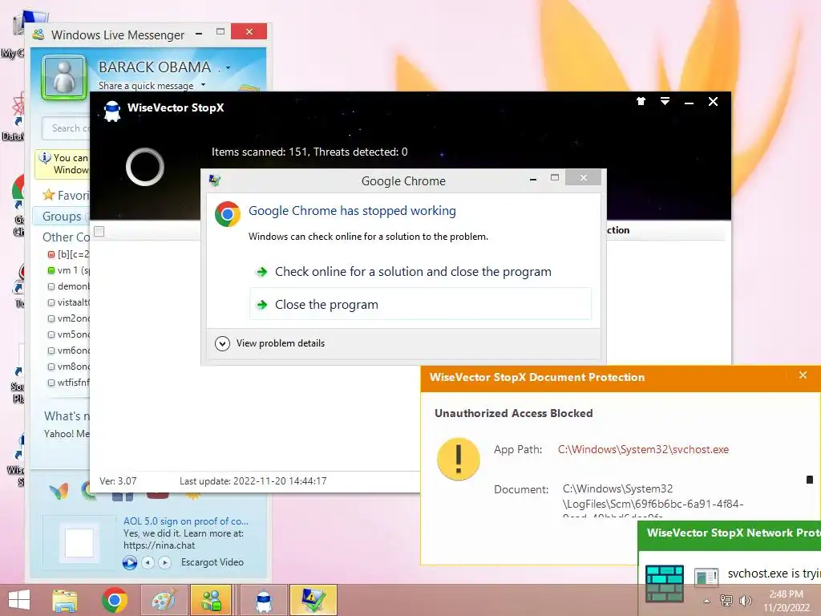This screenshot has height=616, width=821.
Task: Click the svchost.exe App Path text
Action: pyautogui.click(x=643, y=449)
